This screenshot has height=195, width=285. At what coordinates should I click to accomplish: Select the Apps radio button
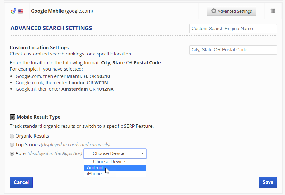tap(12, 153)
